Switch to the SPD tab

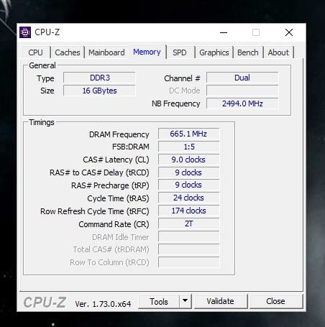pos(180,52)
